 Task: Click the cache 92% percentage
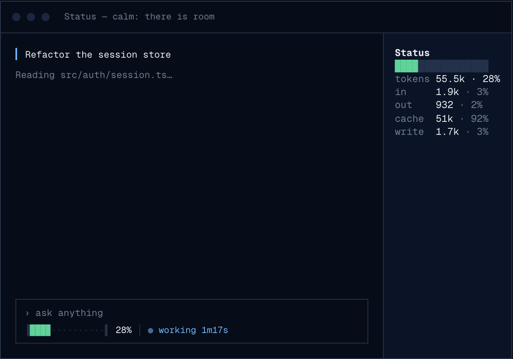(x=480, y=119)
